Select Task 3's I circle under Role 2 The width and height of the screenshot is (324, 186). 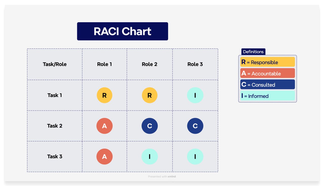(x=150, y=156)
